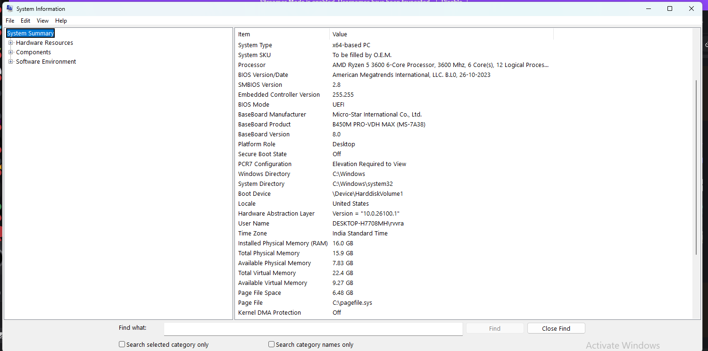This screenshot has width=708, height=351.
Task: Select the Total Virtual Memory row
Action: click(394, 273)
